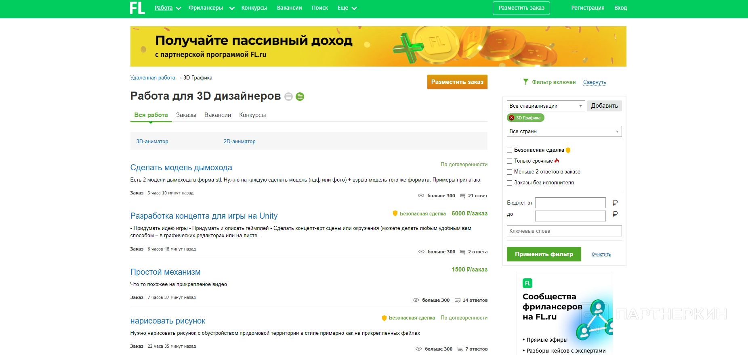Click the gray list view icon beside heading
Screen dimensions: 748x355
point(288,97)
